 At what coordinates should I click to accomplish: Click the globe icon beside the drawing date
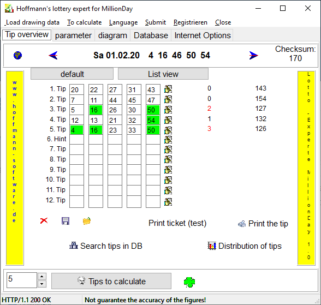coord(18,56)
